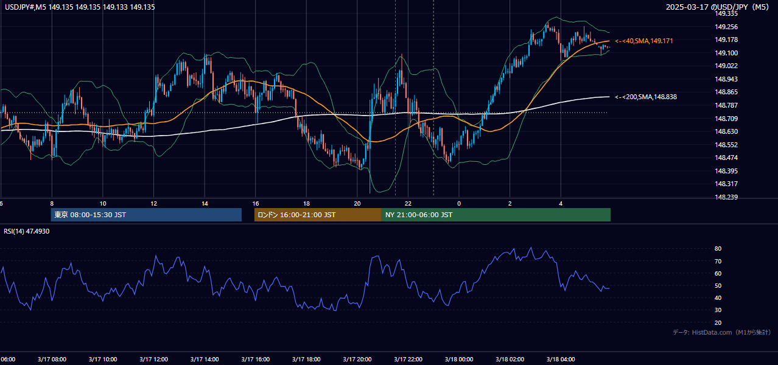
Task: Click the RSI scale value 50
Action: (718, 285)
